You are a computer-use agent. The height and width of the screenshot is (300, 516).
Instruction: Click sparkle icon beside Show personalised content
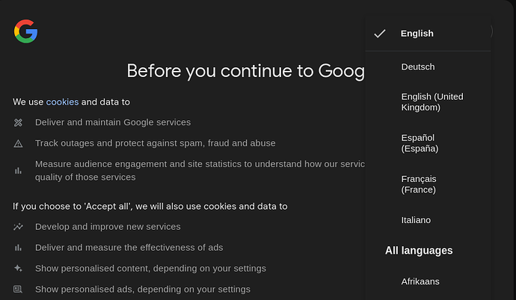click(x=18, y=269)
